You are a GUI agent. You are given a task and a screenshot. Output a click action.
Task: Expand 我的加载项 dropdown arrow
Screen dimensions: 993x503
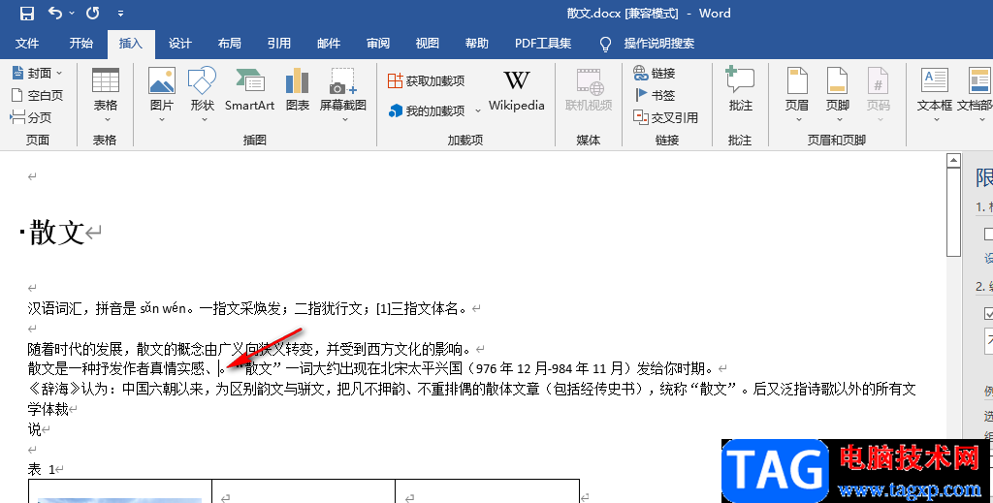coord(477,110)
